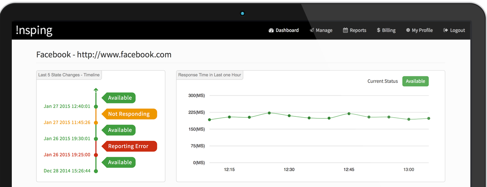Viewport: 487px width, 187px height.
Task: Click the 75(MS) axis label
Action: pos(198,146)
